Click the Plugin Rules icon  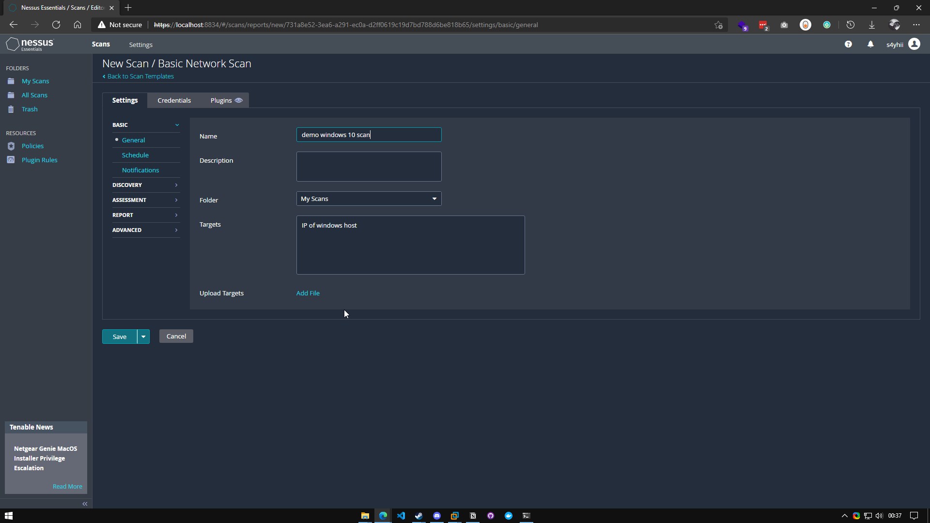click(11, 160)
